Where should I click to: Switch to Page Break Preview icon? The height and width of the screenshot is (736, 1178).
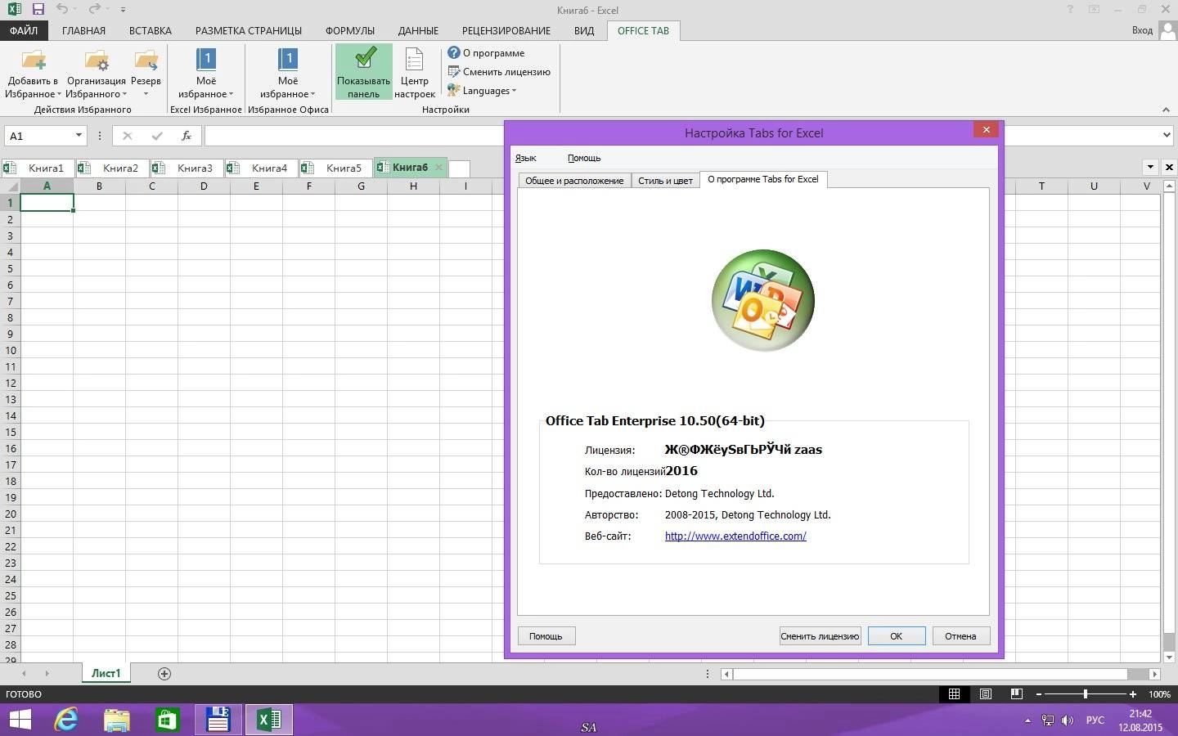[1017, 694]
